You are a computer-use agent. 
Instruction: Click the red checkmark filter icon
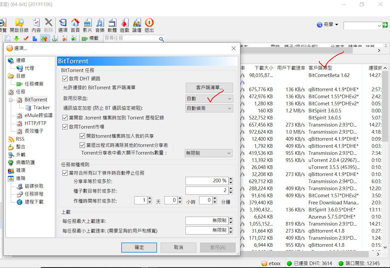(26, 39)
